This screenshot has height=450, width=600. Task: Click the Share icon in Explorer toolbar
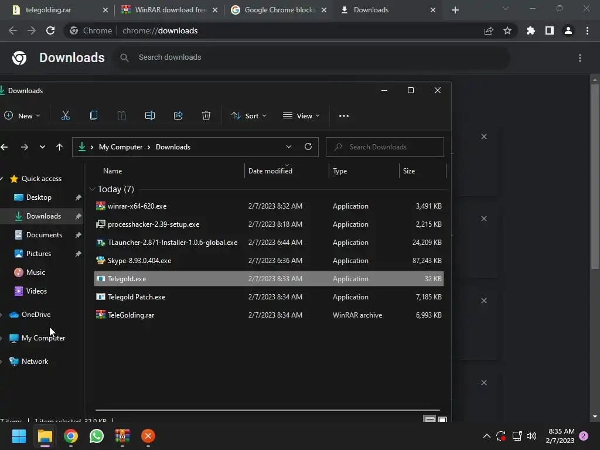pos(178,115)
